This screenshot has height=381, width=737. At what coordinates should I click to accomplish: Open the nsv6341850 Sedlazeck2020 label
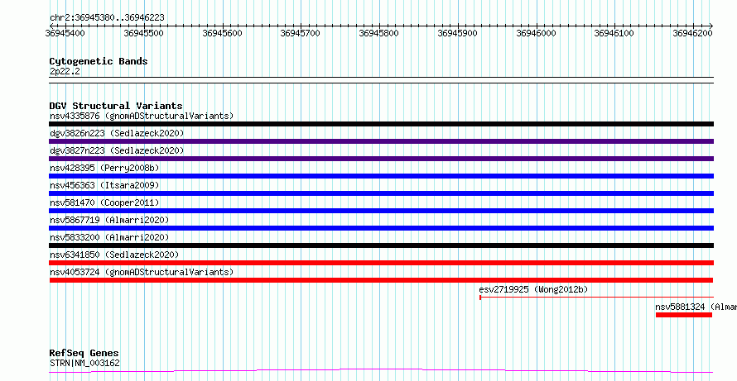tap(114, 255)
